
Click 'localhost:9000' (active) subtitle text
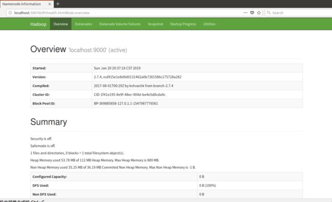98,50
